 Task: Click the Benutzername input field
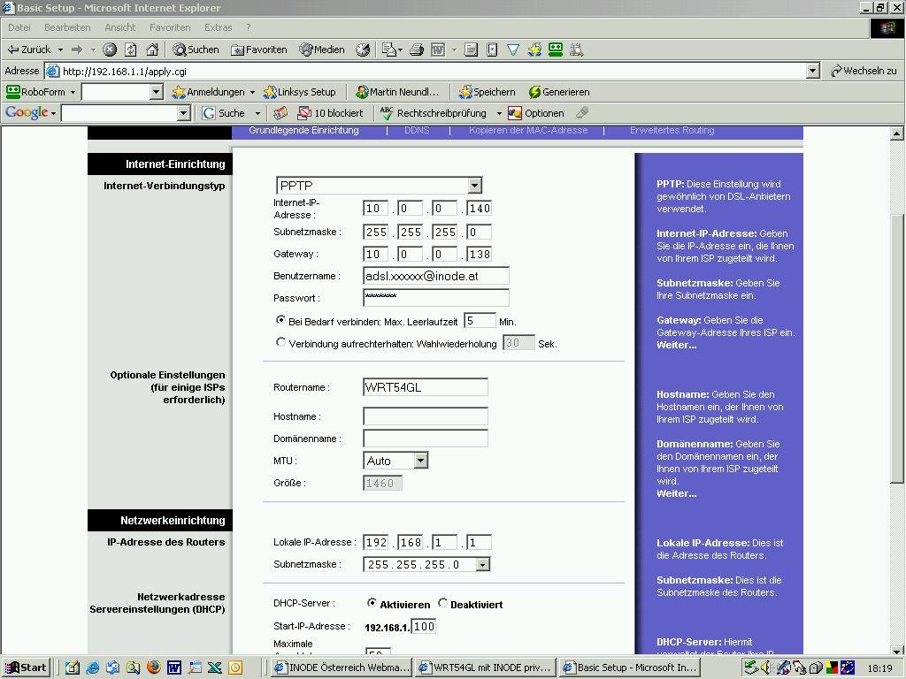tap(436, 276)
